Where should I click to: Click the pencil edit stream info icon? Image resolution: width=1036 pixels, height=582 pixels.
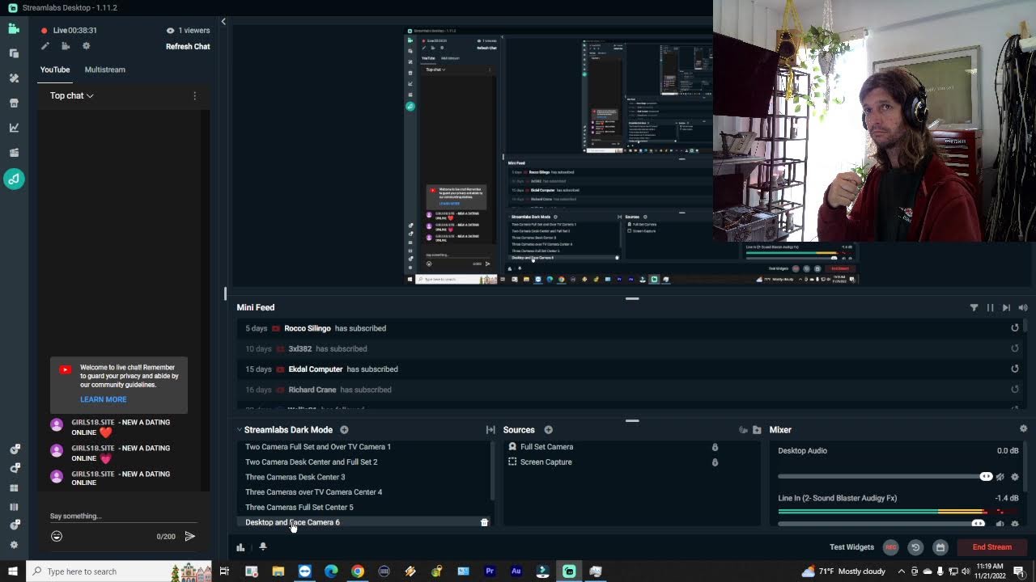pyautogui.click(x=45, y=46)
